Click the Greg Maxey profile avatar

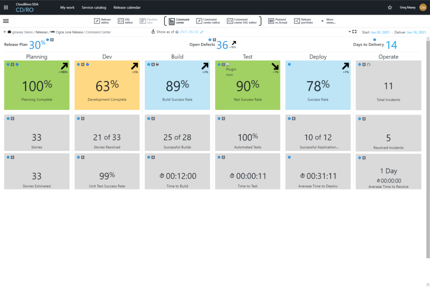pos(423,7)
